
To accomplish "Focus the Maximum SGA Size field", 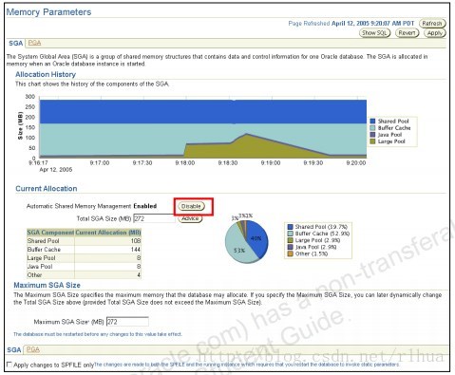I will coord(127,322).
